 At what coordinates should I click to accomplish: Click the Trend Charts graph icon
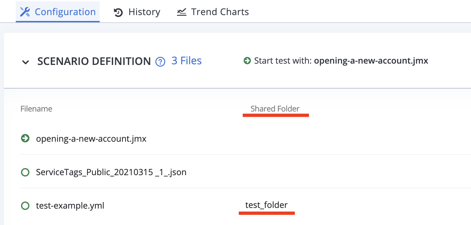[x=181, y=12]
